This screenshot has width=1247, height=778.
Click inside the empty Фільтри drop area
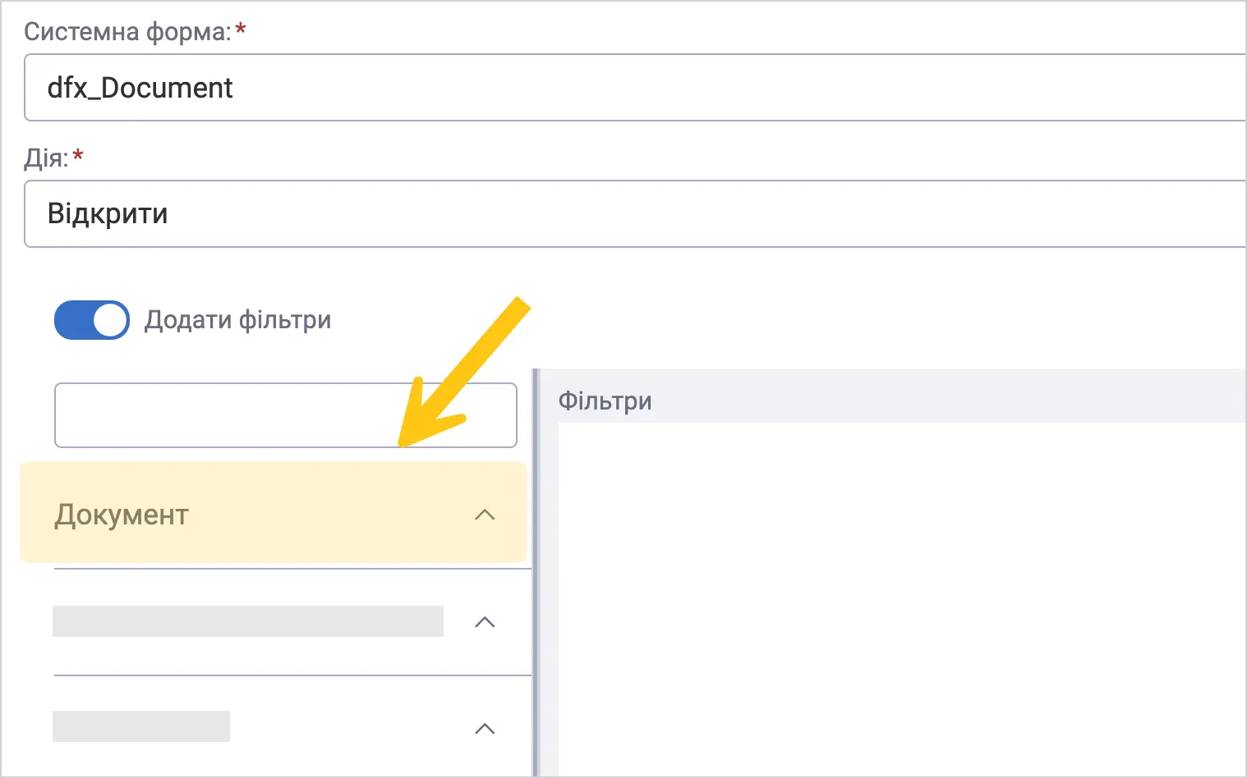click(902, 599)
